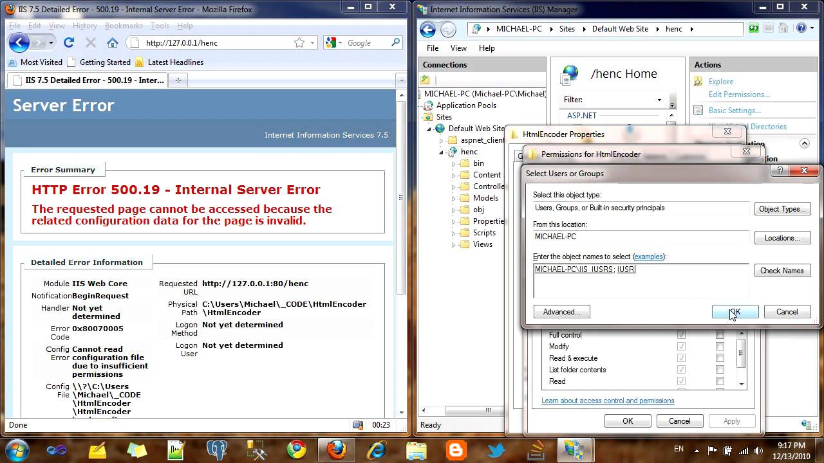824x463 pixels.
Task: Toggle Deny checkbox for Read
Action: [x=720, y=381]
